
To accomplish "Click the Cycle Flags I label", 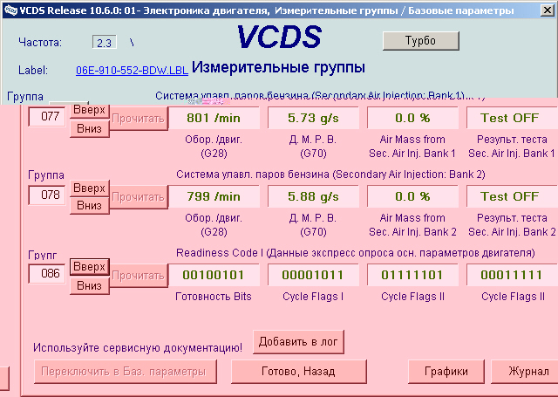I will coord(313,297).
